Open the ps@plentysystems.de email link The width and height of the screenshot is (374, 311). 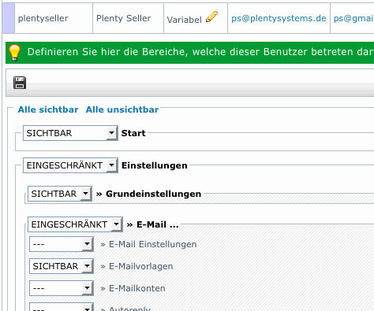pos(279,18)
